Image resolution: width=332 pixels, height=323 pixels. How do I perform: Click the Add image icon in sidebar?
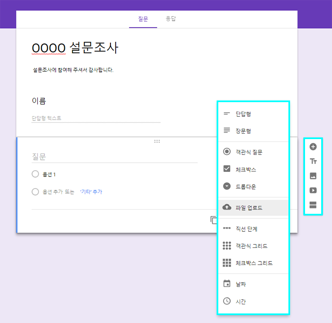313,176
